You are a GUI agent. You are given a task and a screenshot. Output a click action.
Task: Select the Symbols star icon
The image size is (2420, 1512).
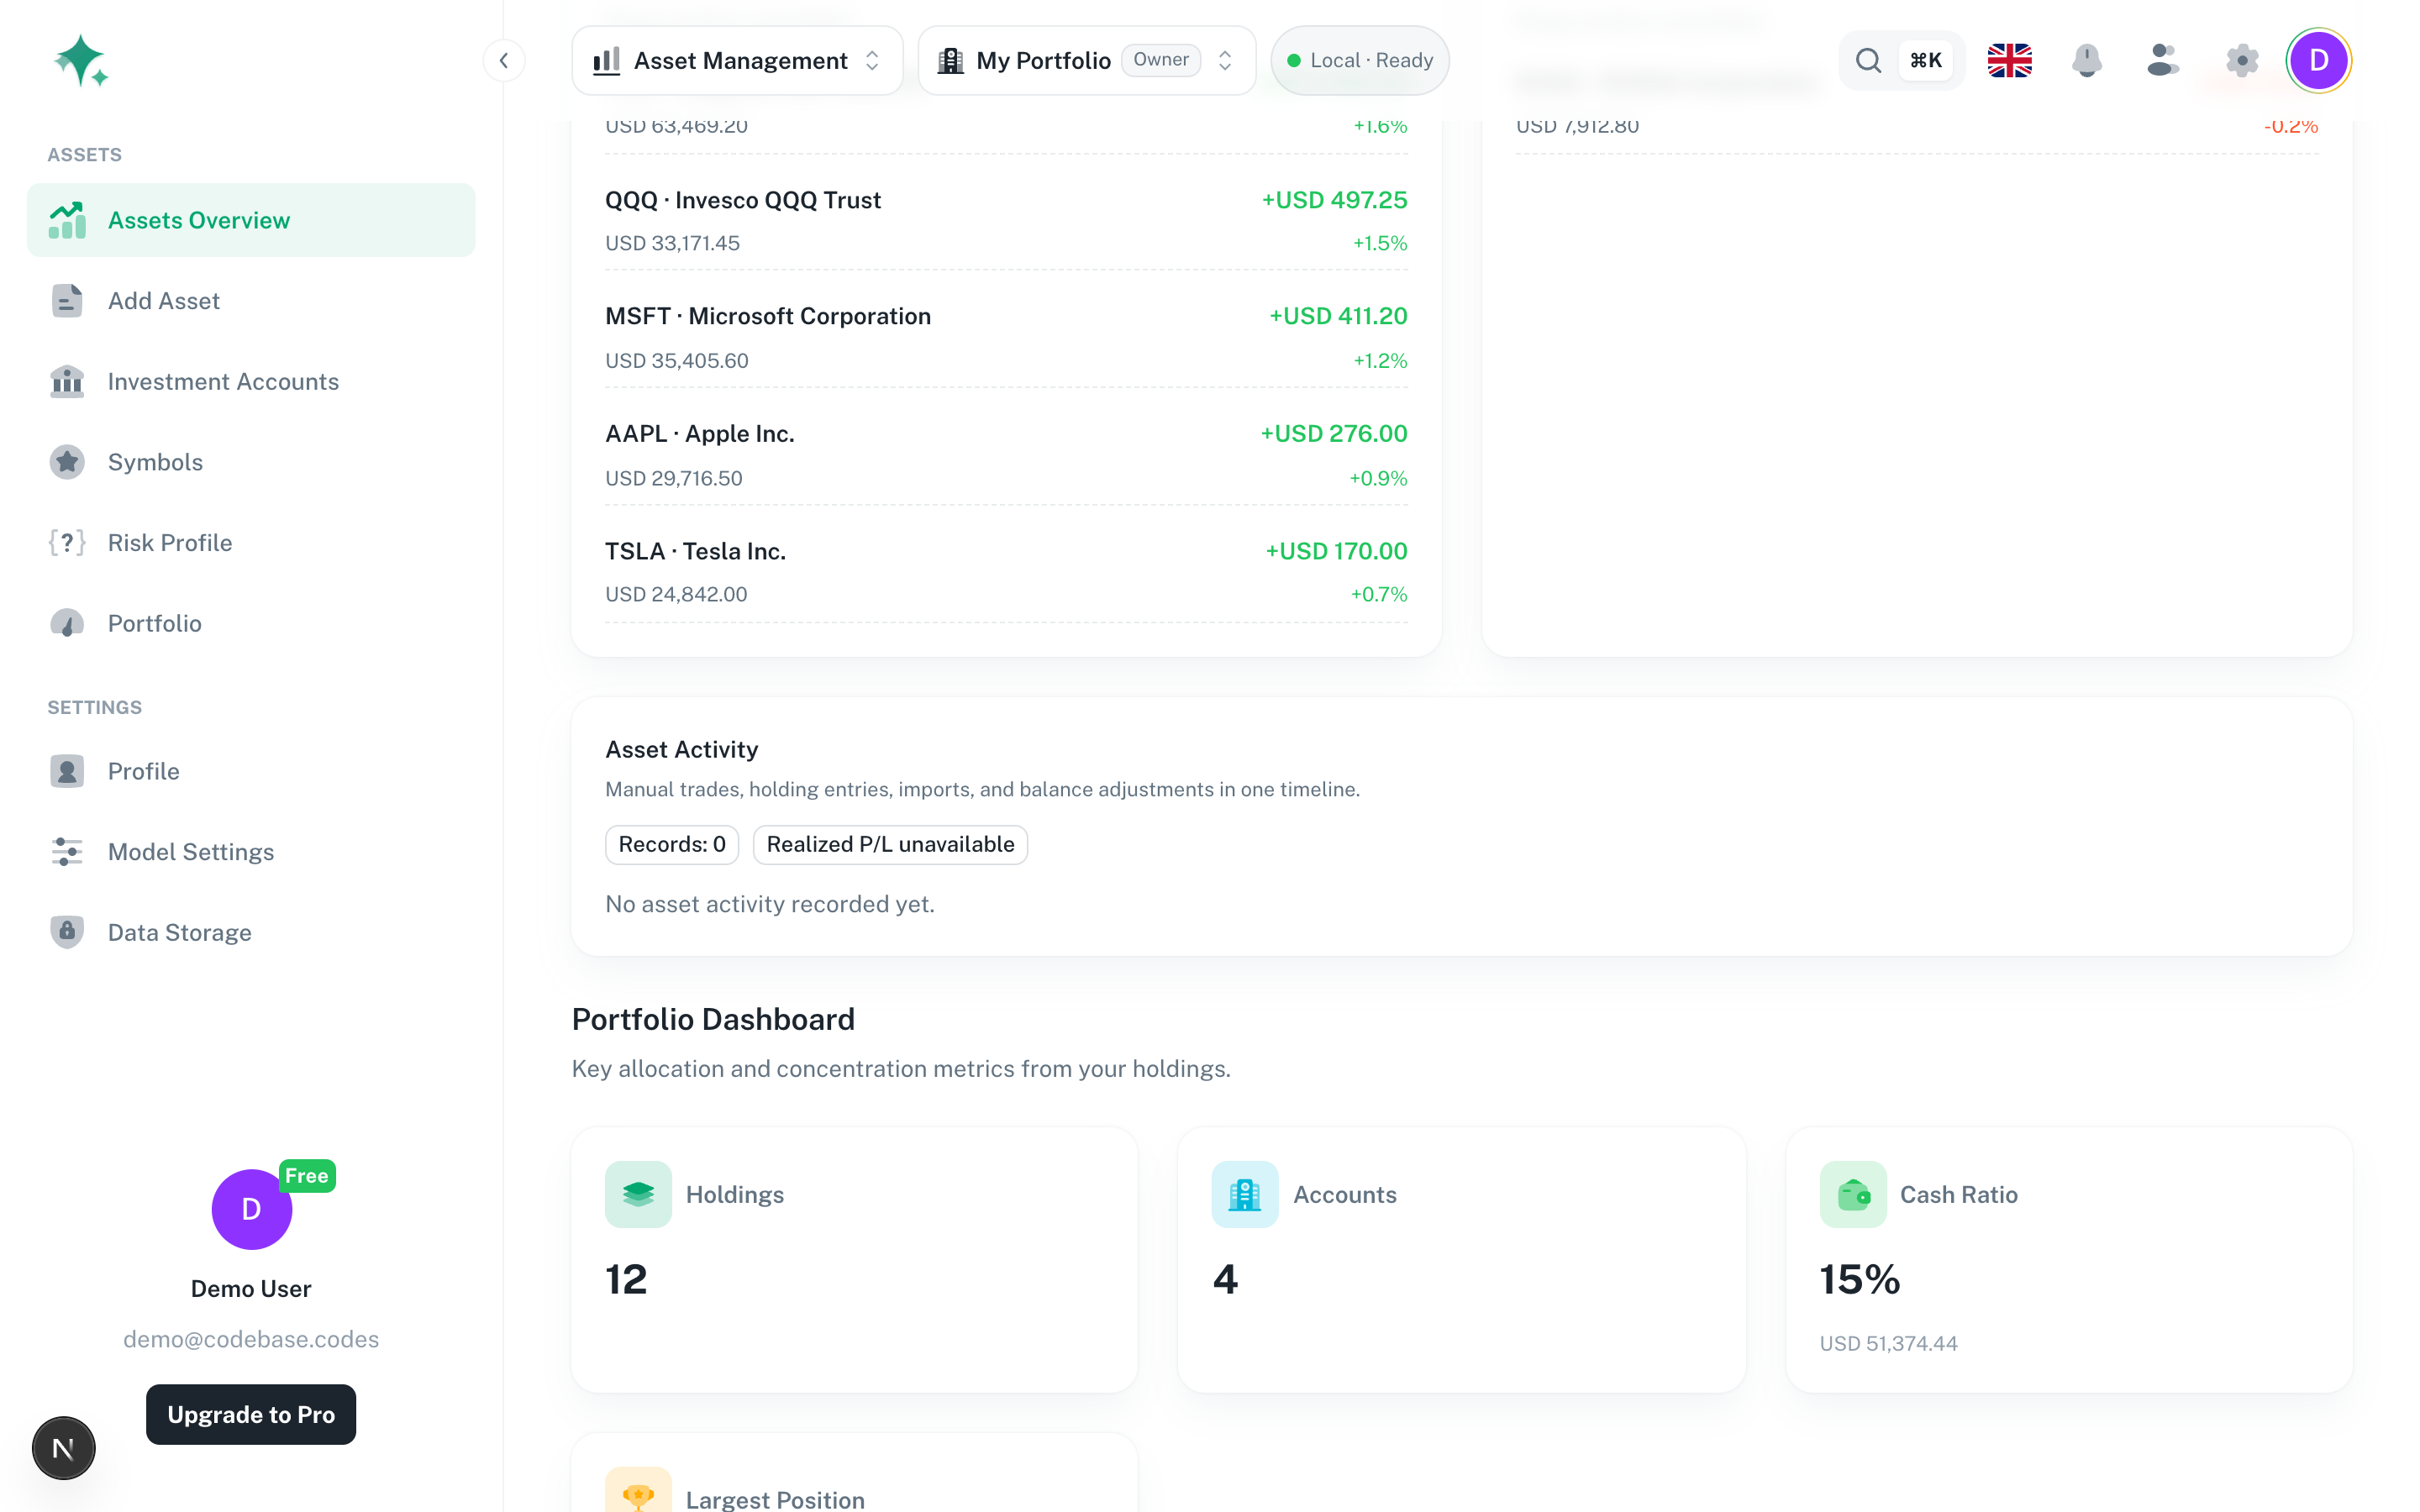click(x=66, y=461)
